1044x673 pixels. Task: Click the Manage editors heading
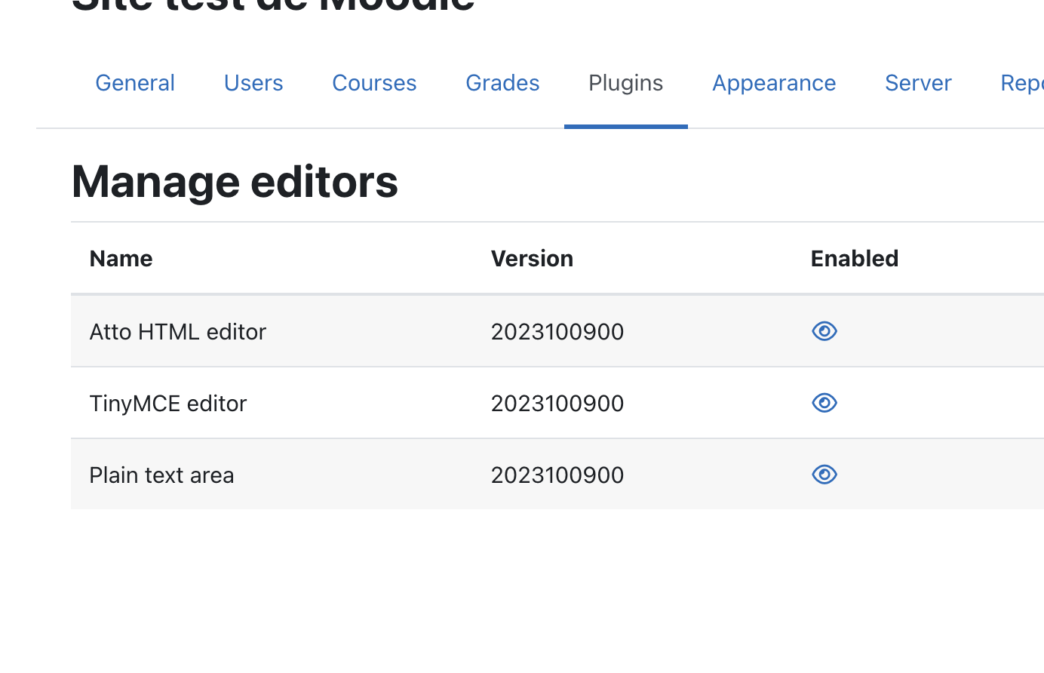click(x=235, y=182)
